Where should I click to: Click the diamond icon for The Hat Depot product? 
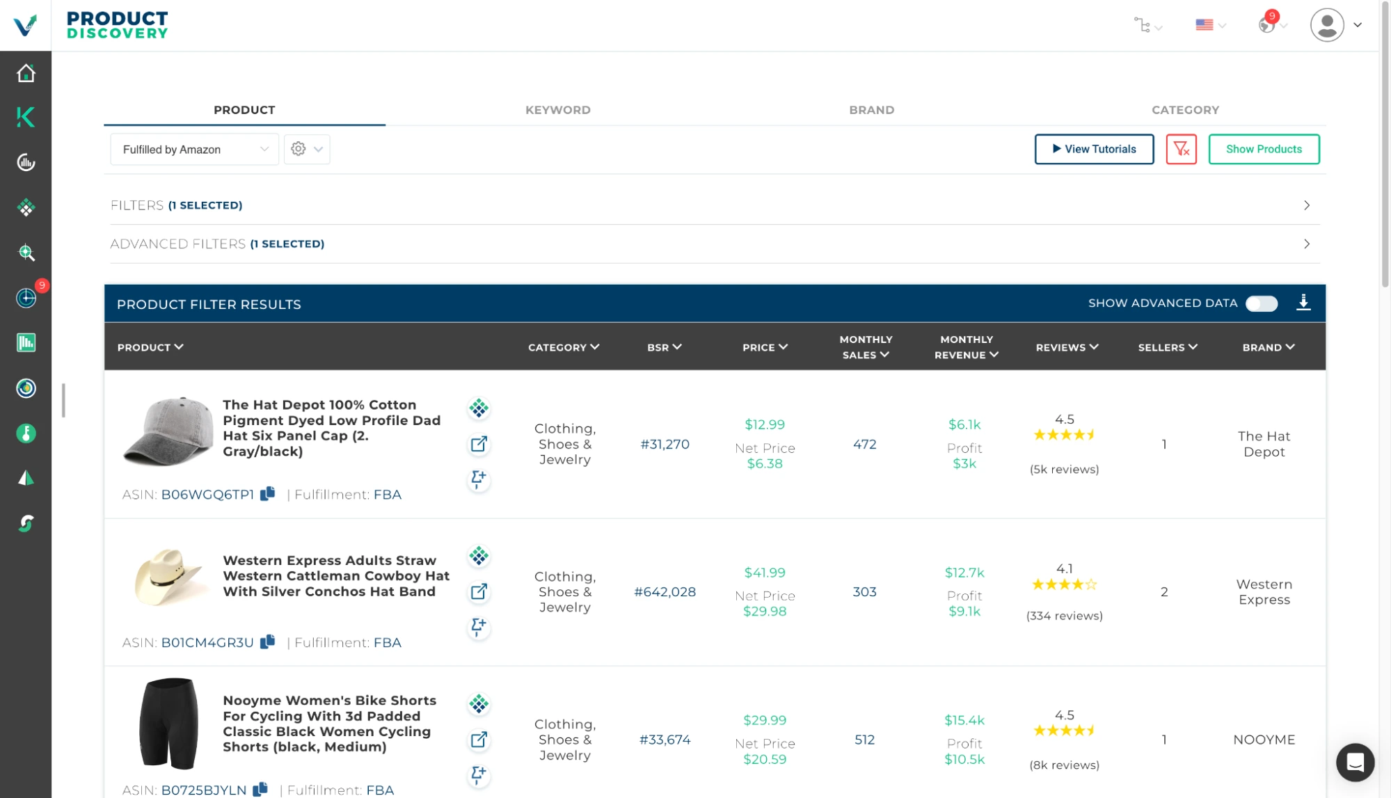(x=479, y=408)
